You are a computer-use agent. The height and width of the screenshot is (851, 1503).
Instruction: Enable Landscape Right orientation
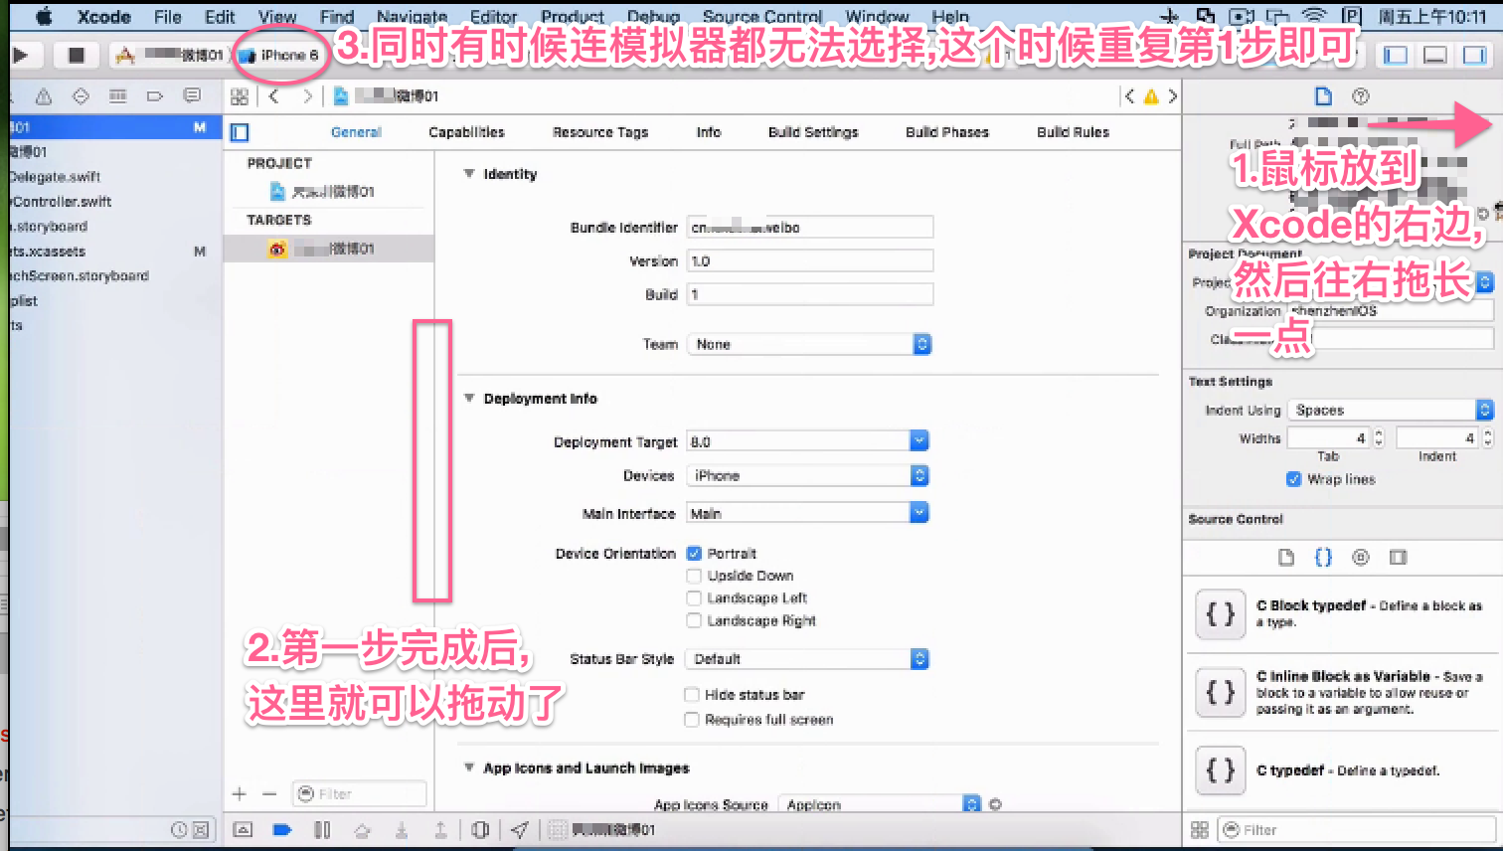[694, 620]
